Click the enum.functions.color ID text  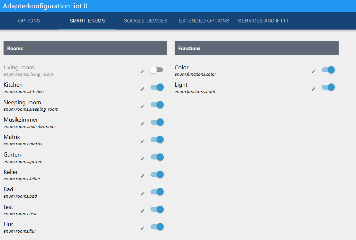pyautogui.click(x=195, y=74)
